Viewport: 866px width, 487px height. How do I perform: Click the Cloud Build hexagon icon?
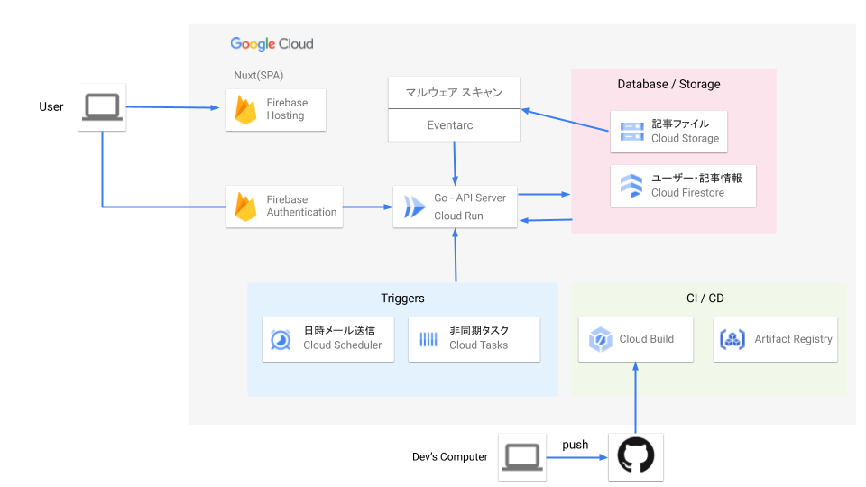[x=600, y=340]
